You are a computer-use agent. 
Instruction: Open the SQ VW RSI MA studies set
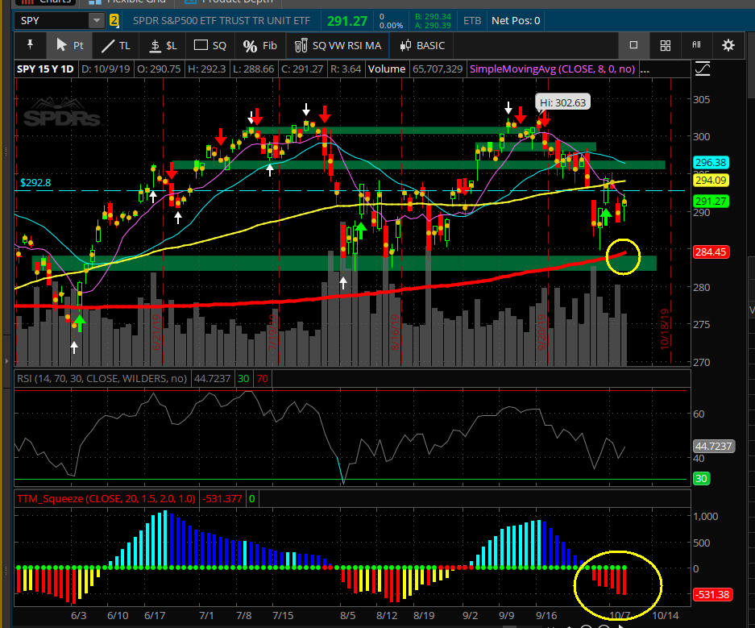click(x=338, y=45)
